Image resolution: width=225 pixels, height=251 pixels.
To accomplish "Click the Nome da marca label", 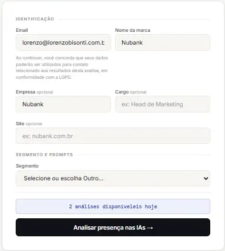I will point(133,30).
